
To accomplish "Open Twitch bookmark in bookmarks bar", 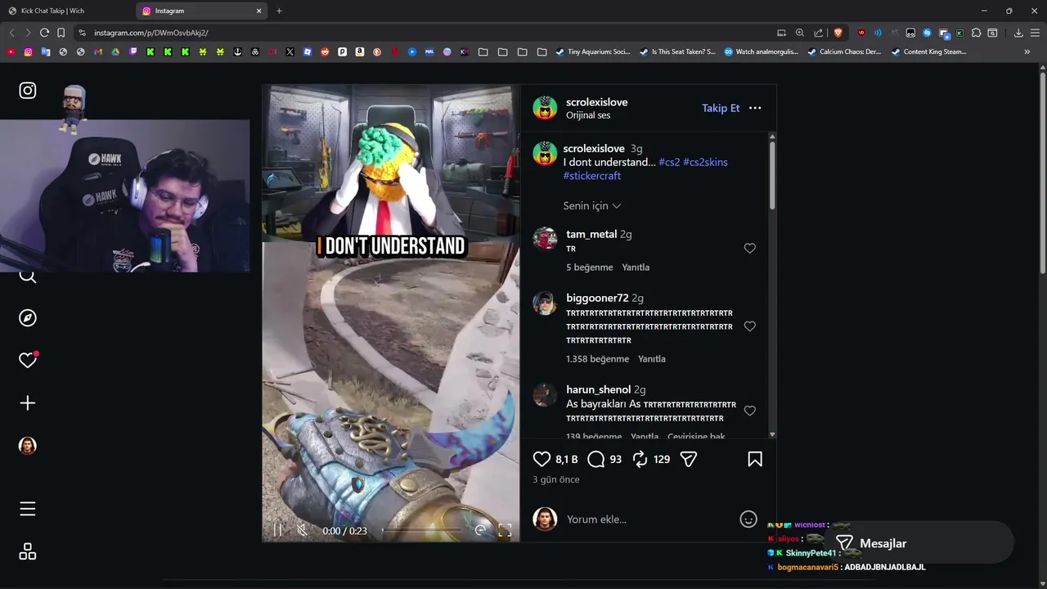I will coord(133,52).
